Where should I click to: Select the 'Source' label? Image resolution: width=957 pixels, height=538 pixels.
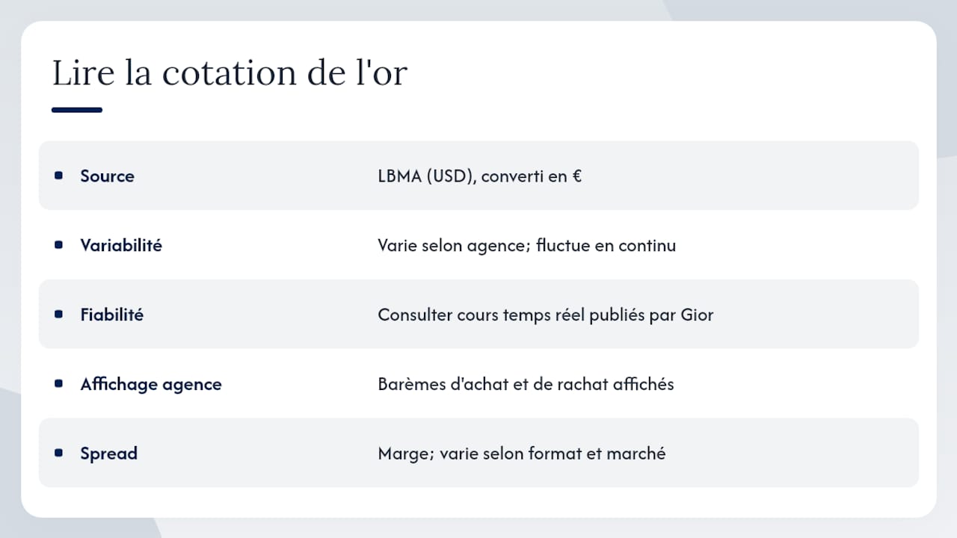click(x=107, y=176)
